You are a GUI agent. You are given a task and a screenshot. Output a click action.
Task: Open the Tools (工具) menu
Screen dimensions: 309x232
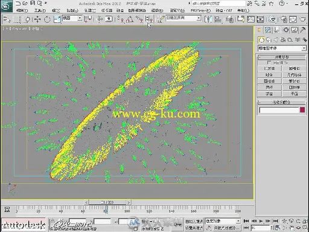(x=40, y=10)
